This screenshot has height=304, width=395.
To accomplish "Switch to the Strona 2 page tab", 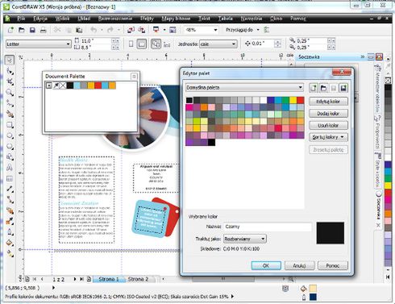I will [138, 279].
